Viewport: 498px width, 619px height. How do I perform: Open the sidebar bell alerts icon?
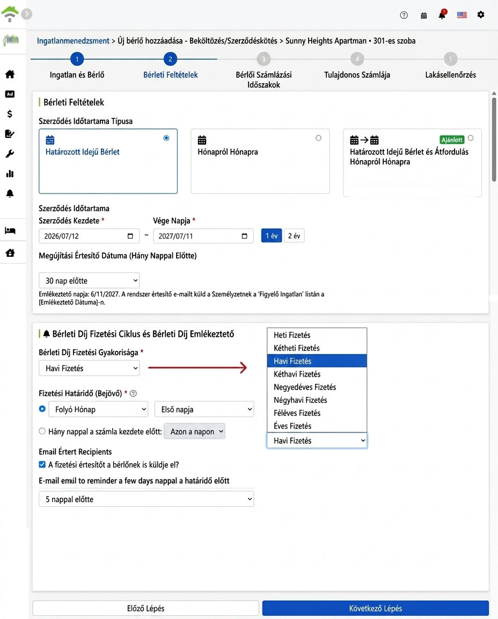pos(10,193)
